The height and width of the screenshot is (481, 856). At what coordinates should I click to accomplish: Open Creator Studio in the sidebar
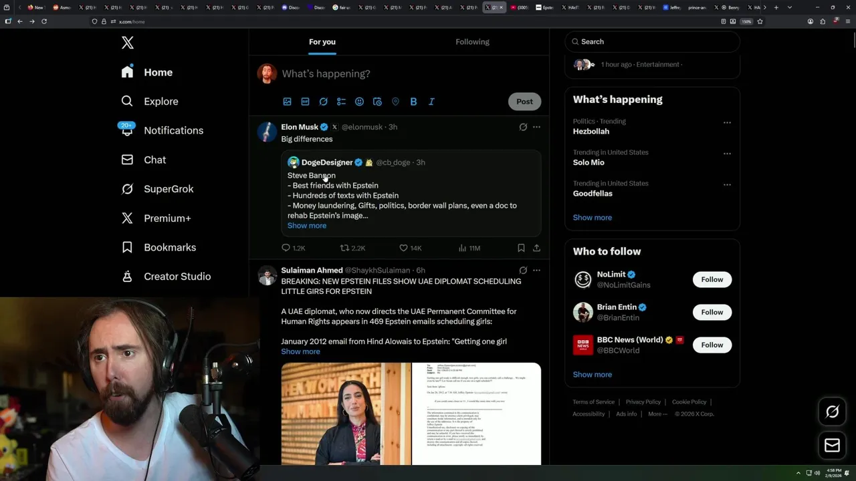[x=167, y=277]
